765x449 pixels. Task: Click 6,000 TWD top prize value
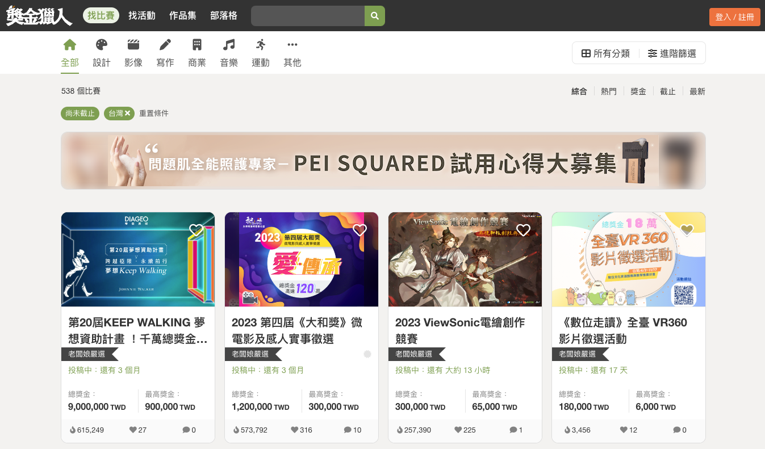[x=656, y=407]
